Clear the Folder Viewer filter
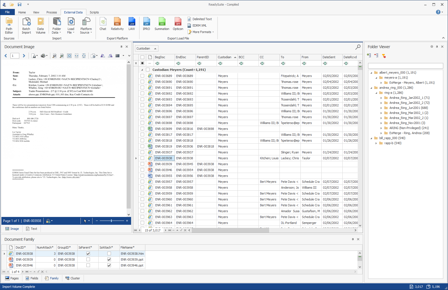This screenshot has height=290, width=448. (384, 56)
